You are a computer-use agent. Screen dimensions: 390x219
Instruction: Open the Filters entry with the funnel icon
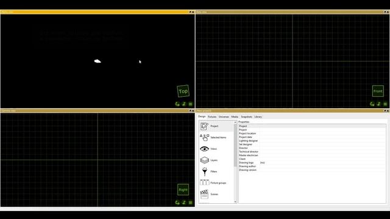(216, 172)
